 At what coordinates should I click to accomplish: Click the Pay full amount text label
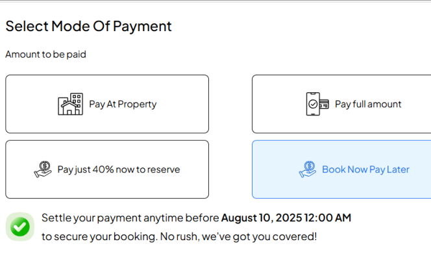click(368, 104)
